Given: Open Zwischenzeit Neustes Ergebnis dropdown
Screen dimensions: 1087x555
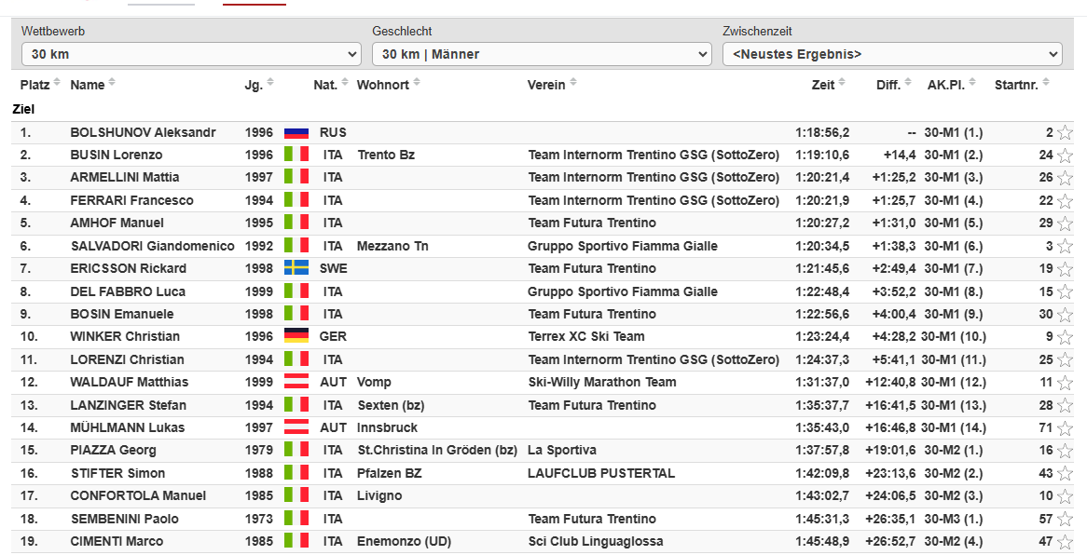Looking at the screenshot, I should pyautogui.click(x=891, y=54).
